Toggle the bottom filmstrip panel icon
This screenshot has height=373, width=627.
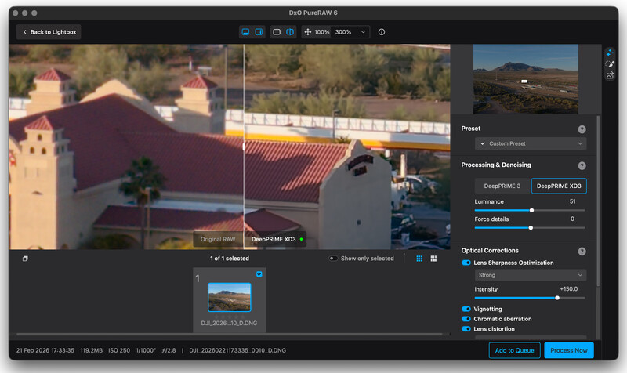pos(245,32)
